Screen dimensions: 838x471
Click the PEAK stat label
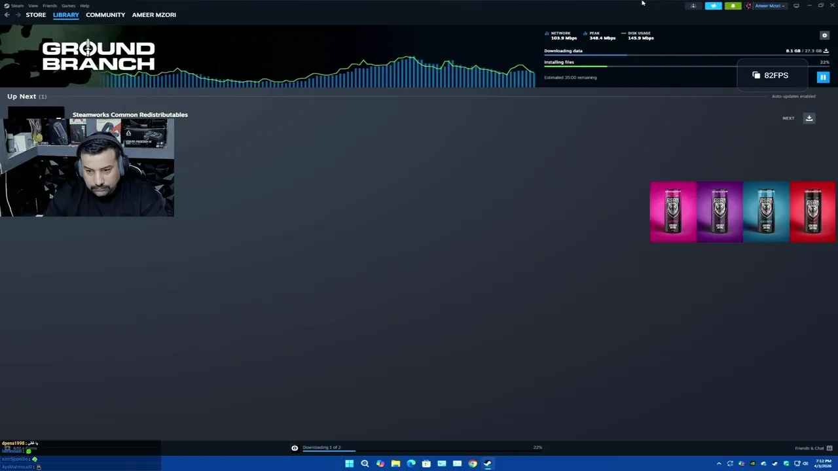point(594,33)
